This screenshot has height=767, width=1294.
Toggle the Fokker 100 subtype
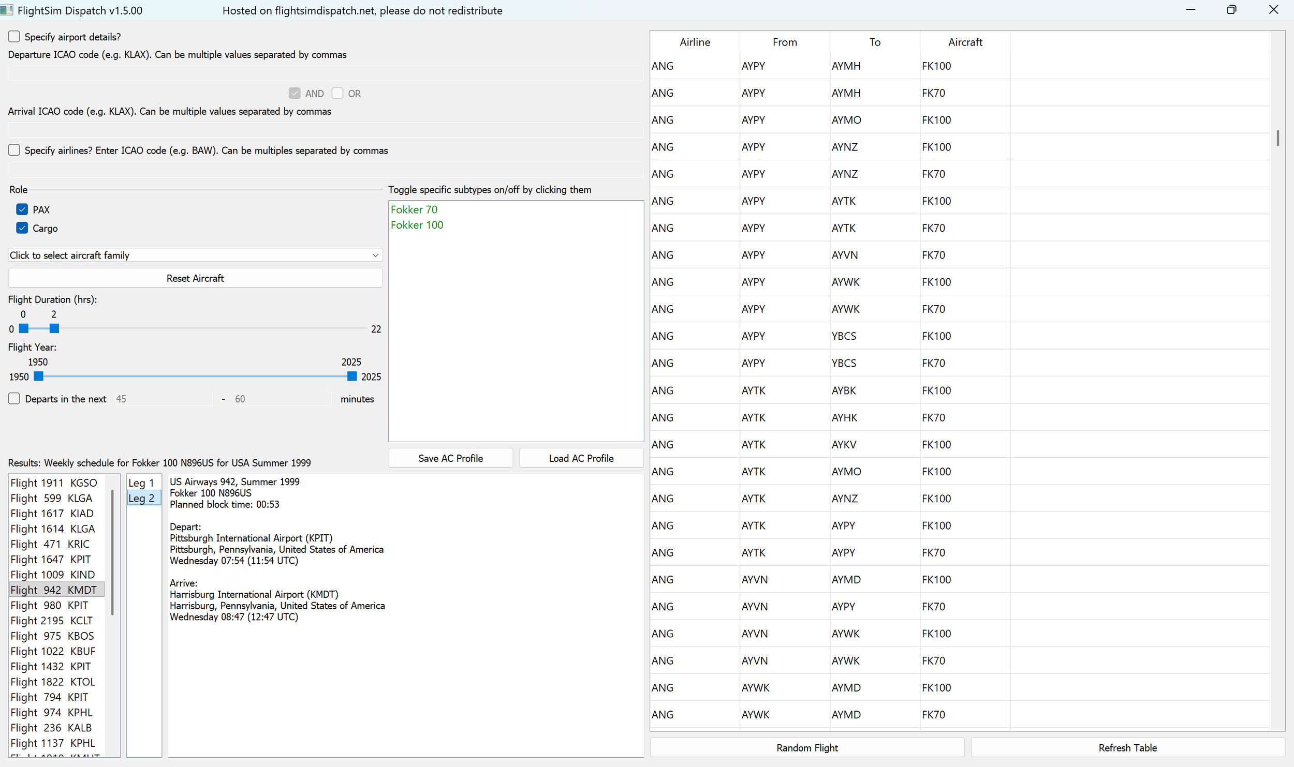(x=417, y=225)
